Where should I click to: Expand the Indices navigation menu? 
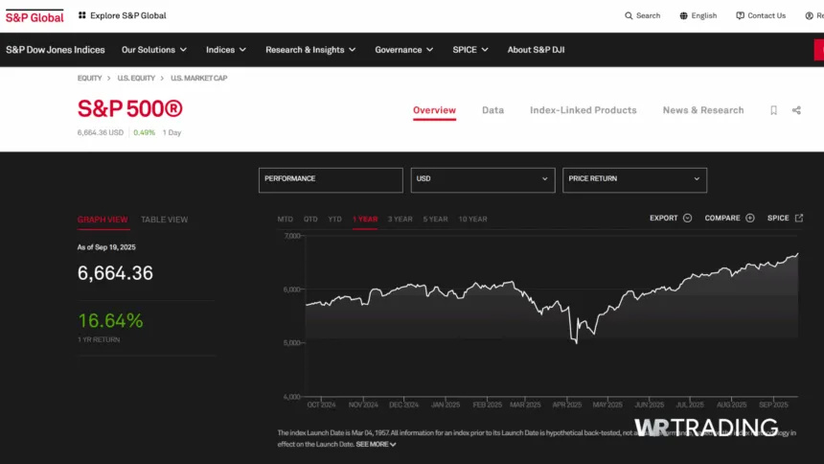(x=226, y=50)
